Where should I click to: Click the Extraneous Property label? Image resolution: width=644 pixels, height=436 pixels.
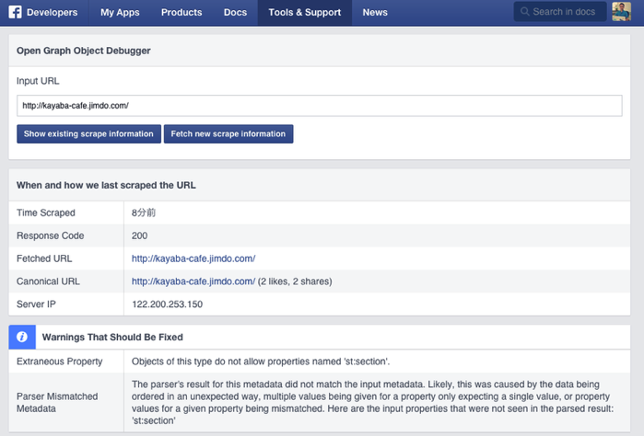[60, 361]
